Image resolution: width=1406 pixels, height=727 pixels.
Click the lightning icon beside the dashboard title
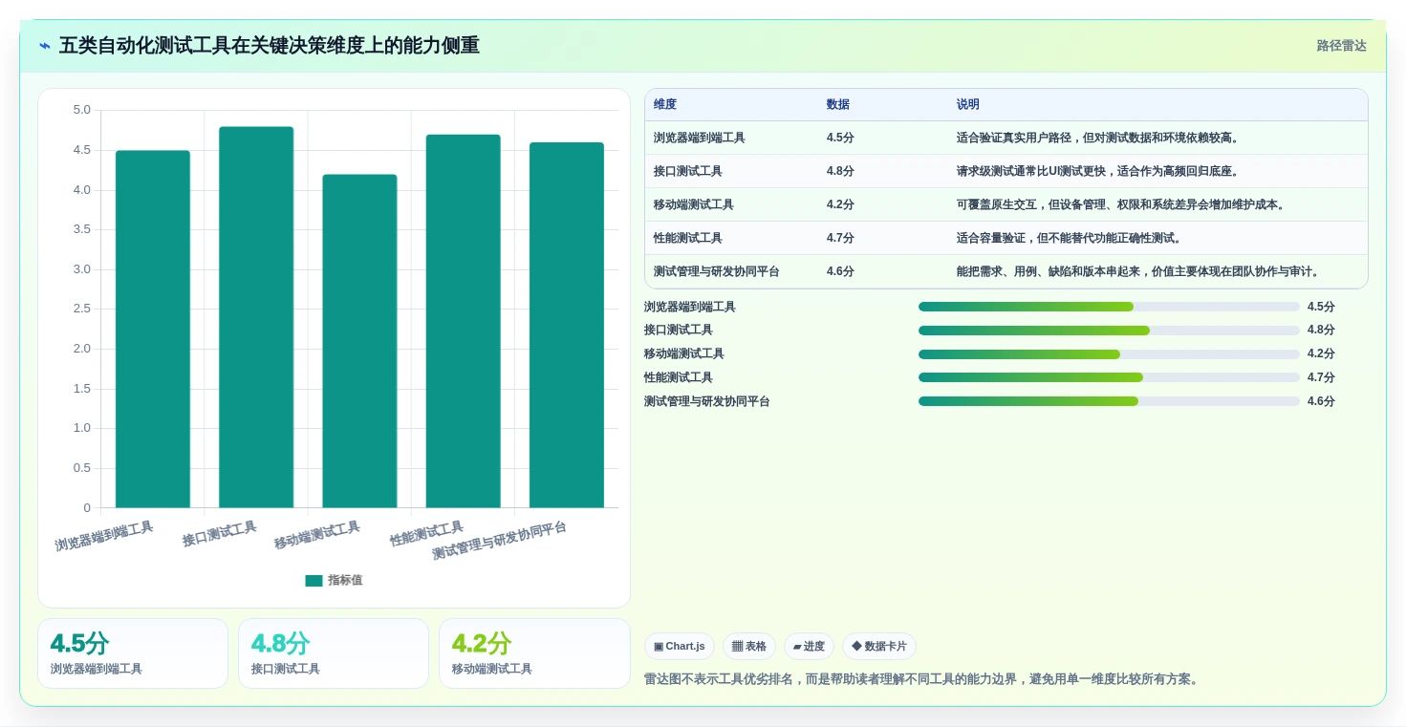[45, 46]
